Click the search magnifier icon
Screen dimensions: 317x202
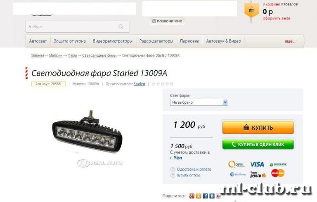(x=121, y=27)
